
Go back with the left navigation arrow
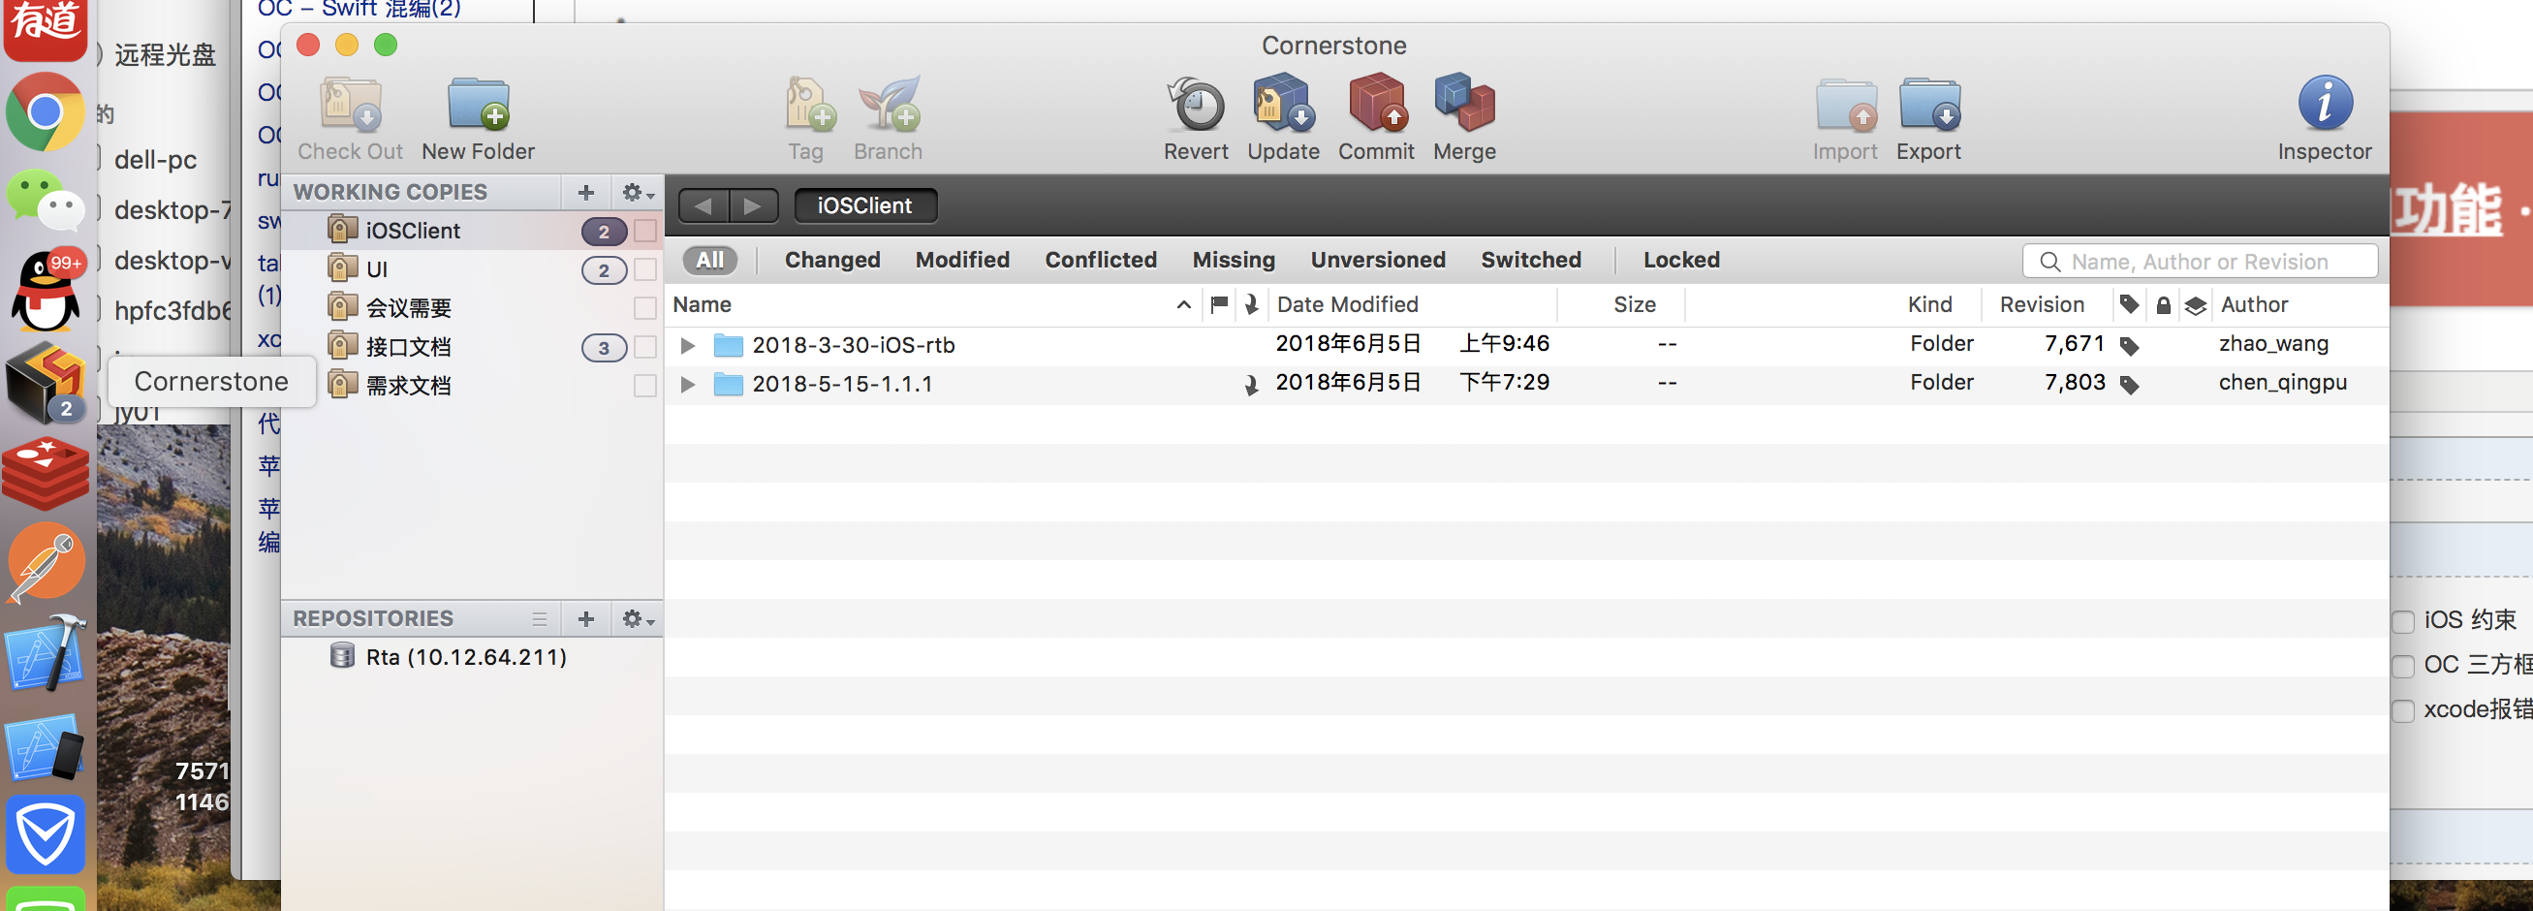point(704,205)
